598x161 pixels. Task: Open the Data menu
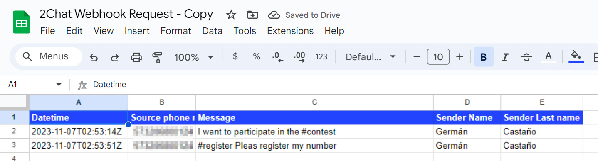[212, 31]
